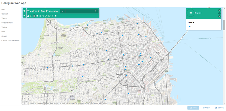Open the Print settings section
This screenshot has height=111, width=226.
point(3,32)
